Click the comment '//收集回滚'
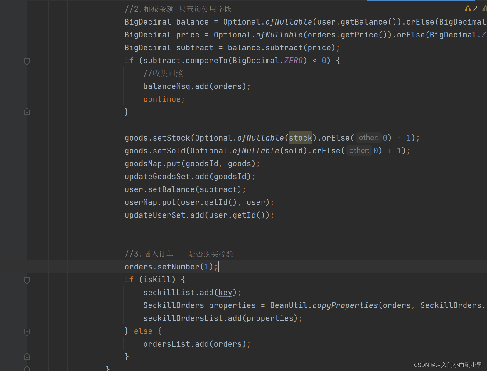Screen dimensions: 487x371 click(163, 73)
